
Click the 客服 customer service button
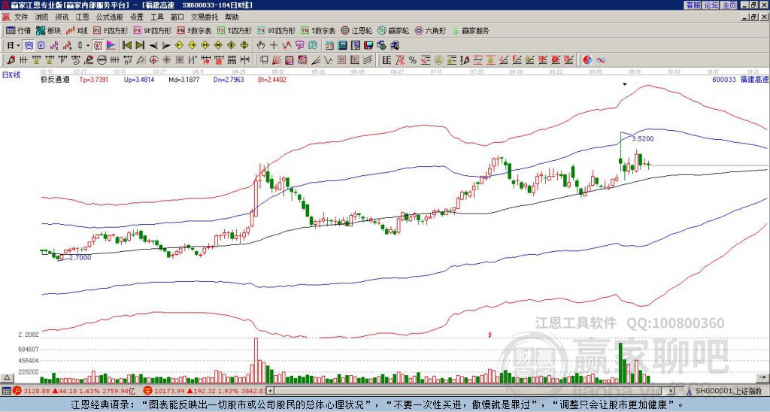pyautogui.click(x=693, y=5)
